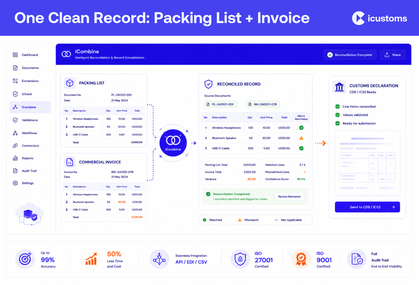419x285 pixels.
Task: Click the Reconciled Record shield icon
Action: [x=208, y=84]
